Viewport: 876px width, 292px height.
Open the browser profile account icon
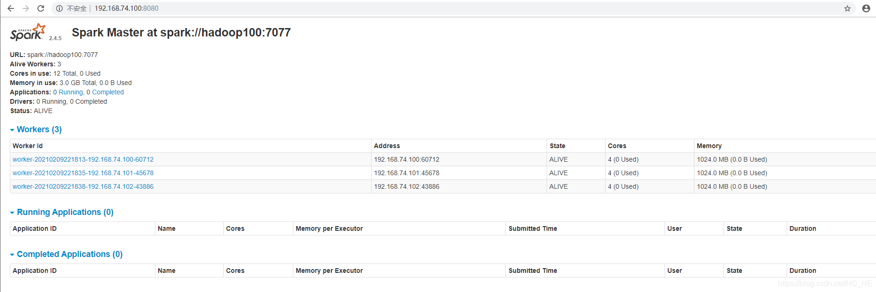tap(866, 8)
